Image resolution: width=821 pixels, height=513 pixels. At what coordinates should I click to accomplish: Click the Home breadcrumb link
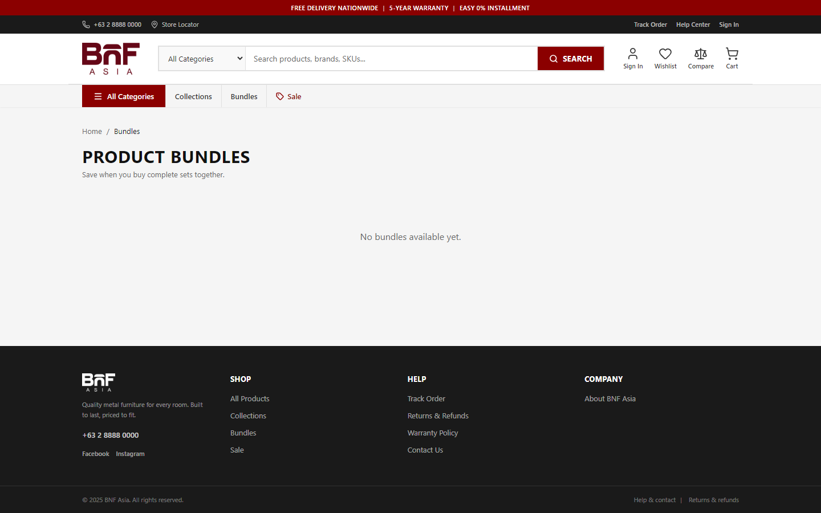tap(92, 131)
